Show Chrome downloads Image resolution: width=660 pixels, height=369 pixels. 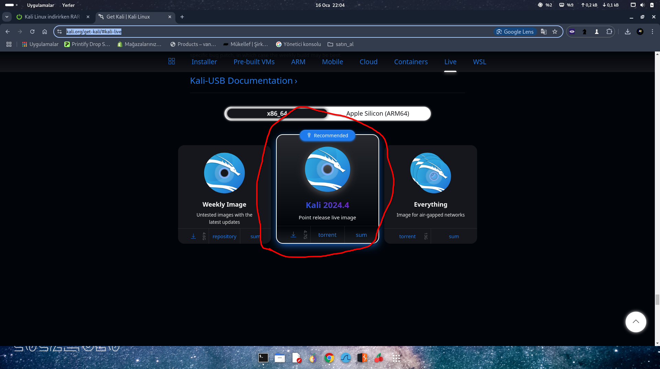click(x=628, y=32)
